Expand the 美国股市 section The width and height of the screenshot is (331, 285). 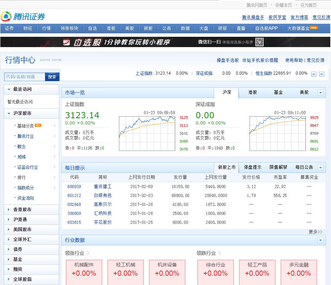coord(31,229)
